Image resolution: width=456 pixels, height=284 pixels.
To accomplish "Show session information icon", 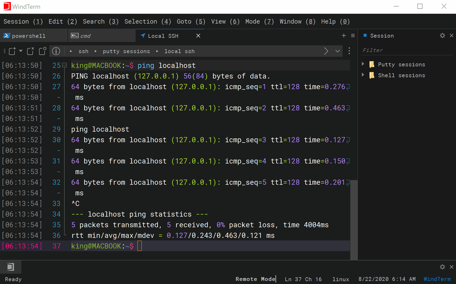I will coord(56,51).
